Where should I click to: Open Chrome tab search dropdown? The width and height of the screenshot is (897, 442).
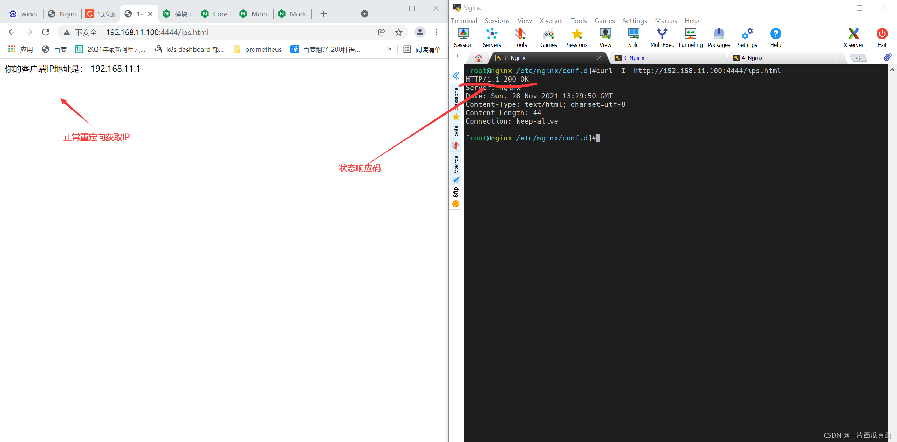[x=364, y=14]
